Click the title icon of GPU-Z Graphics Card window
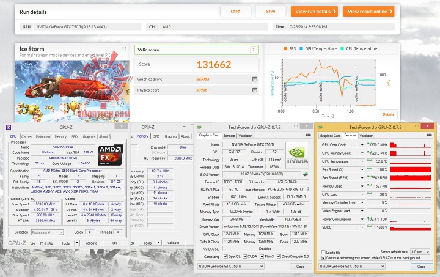440x277 pixels. pyautogui.click(x=199, y=127)
